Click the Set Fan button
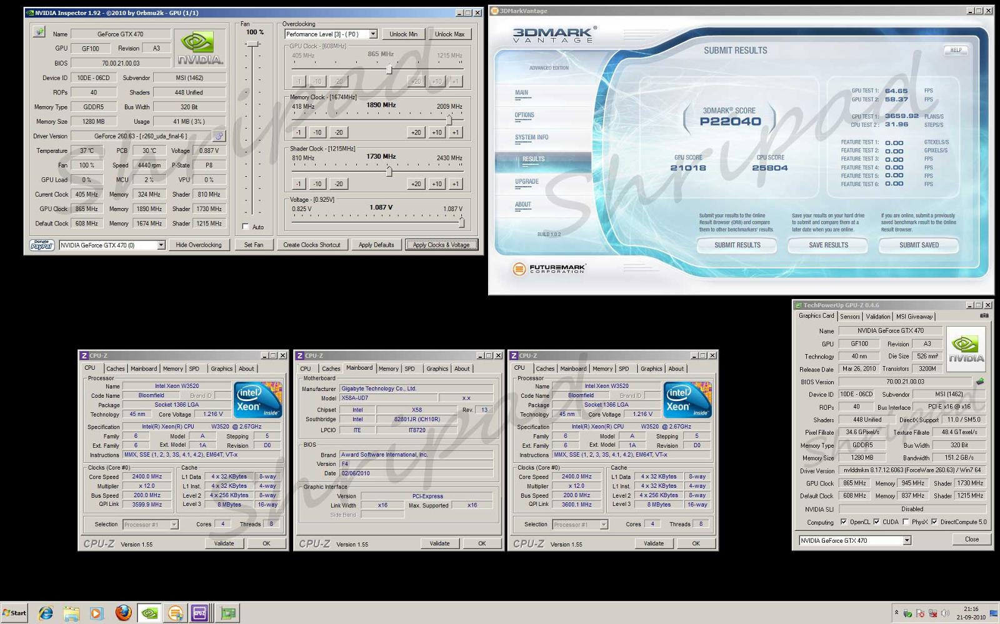 point(254,245)
